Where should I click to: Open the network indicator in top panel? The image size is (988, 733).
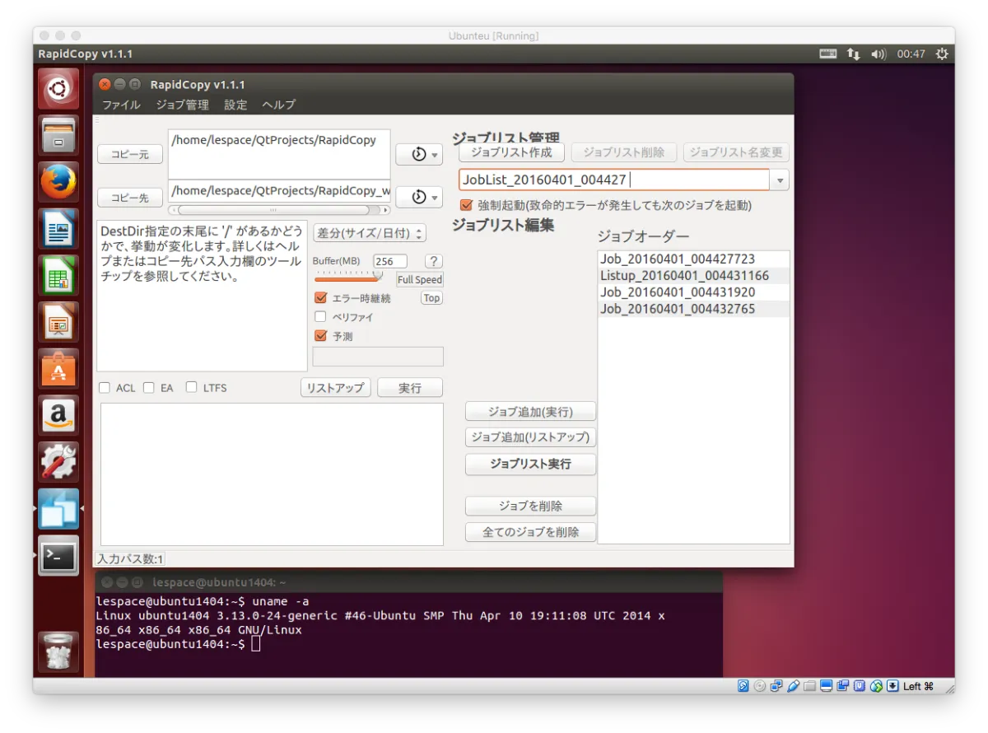853,54
